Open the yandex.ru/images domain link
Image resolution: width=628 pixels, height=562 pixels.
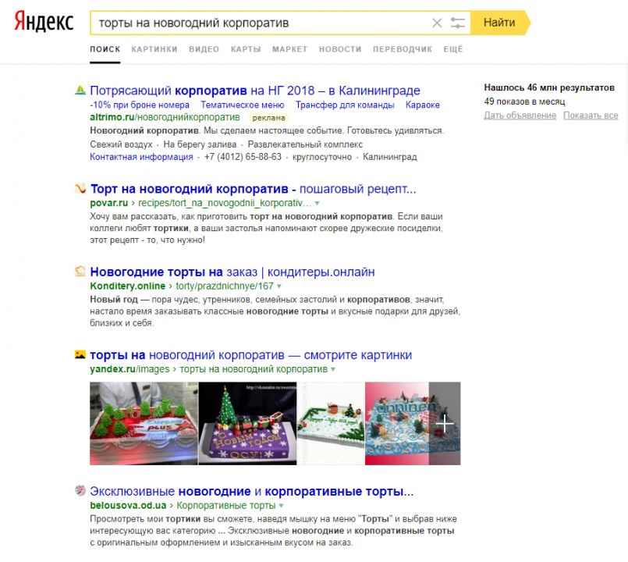[x=130, y=368]
